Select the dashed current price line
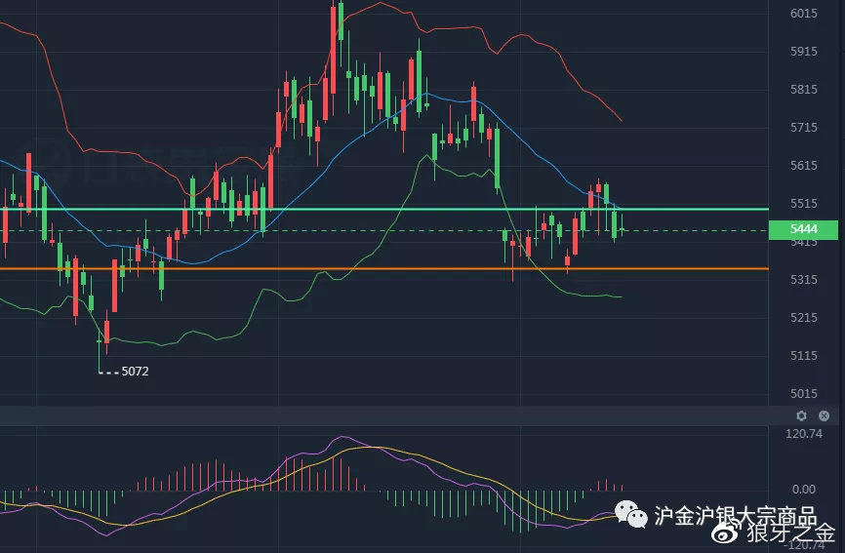Screen dimensions: 845x553 coord(384,230)
